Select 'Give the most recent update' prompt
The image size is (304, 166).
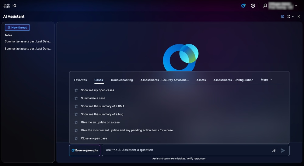pyautogui.click(x=127, y=130)
